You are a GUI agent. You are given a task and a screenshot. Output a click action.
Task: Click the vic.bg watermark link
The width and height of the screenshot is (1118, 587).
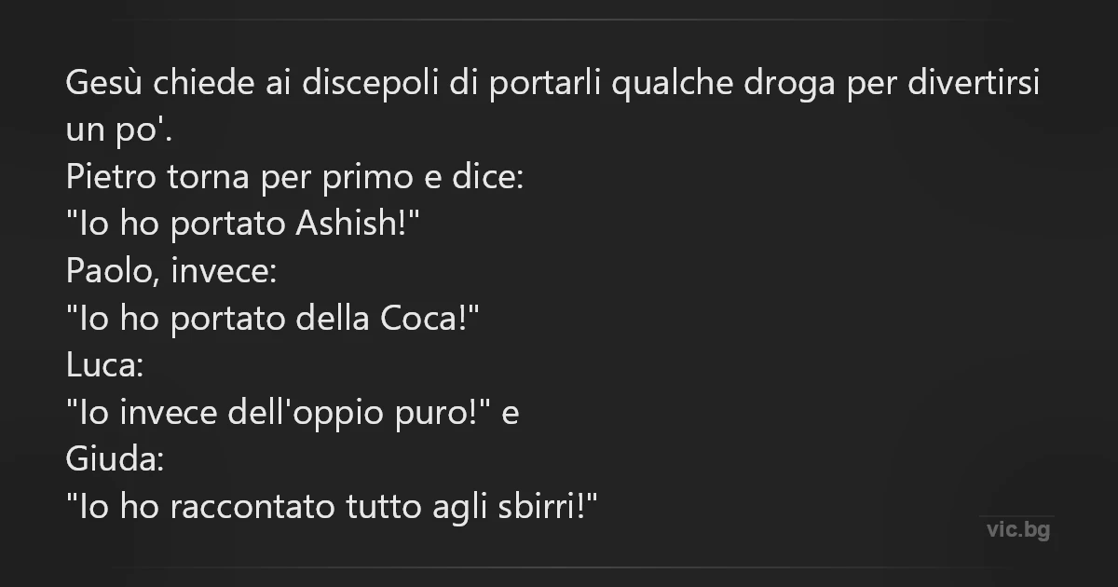coord(1018,531)
